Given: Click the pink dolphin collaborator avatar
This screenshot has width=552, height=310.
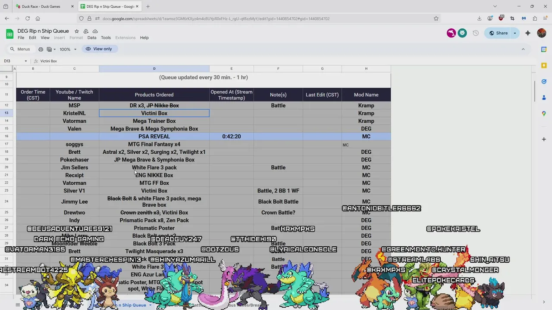Looking at the screenshot, I should (x=451, y=33).
